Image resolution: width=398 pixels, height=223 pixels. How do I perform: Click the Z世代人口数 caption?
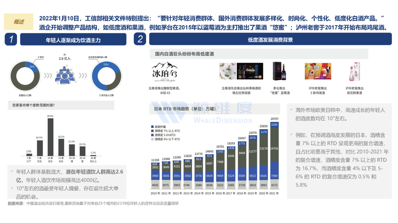click(x=107, y=96)
